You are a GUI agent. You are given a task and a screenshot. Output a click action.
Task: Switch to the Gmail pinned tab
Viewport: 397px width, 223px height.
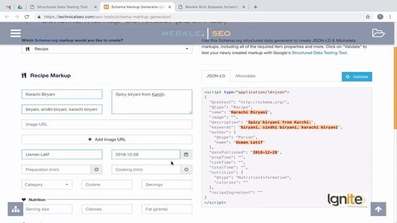[x=8, y=7]
